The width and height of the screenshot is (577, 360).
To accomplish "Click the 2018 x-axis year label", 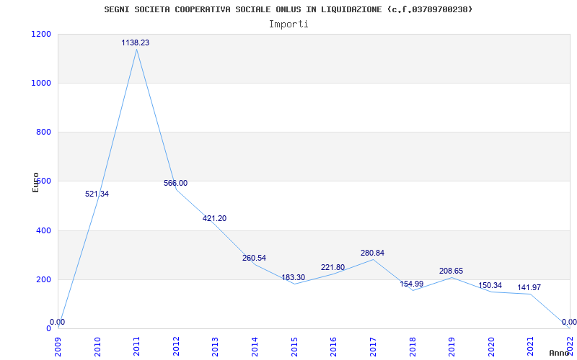I will tap(412, 347).
